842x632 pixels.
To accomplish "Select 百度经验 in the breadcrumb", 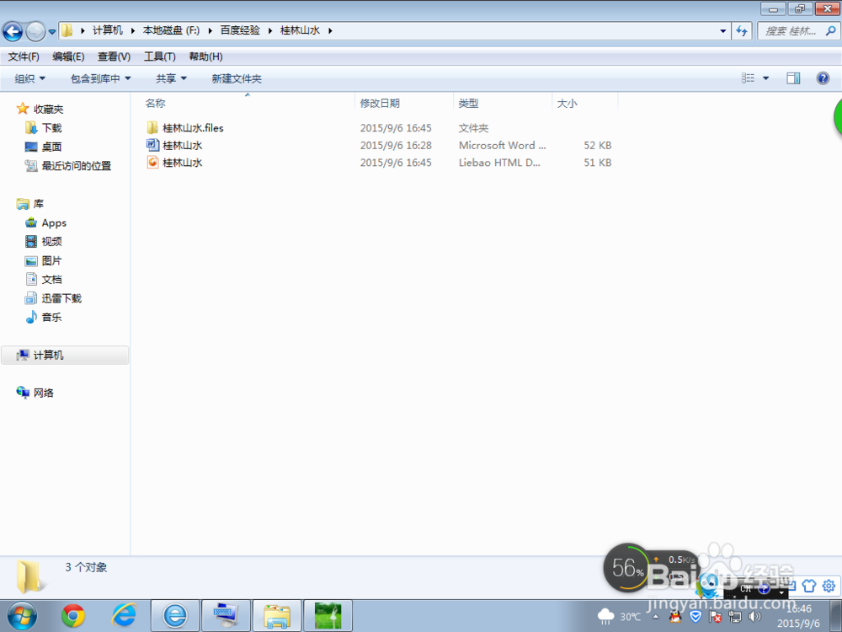I will pyautogui.click(x=240, y=30).
